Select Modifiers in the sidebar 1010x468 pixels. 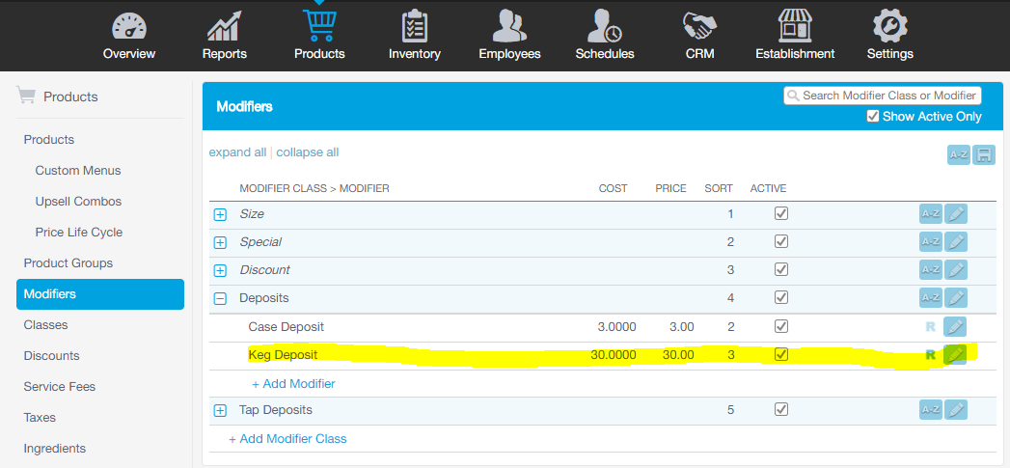tap(100, 294)
